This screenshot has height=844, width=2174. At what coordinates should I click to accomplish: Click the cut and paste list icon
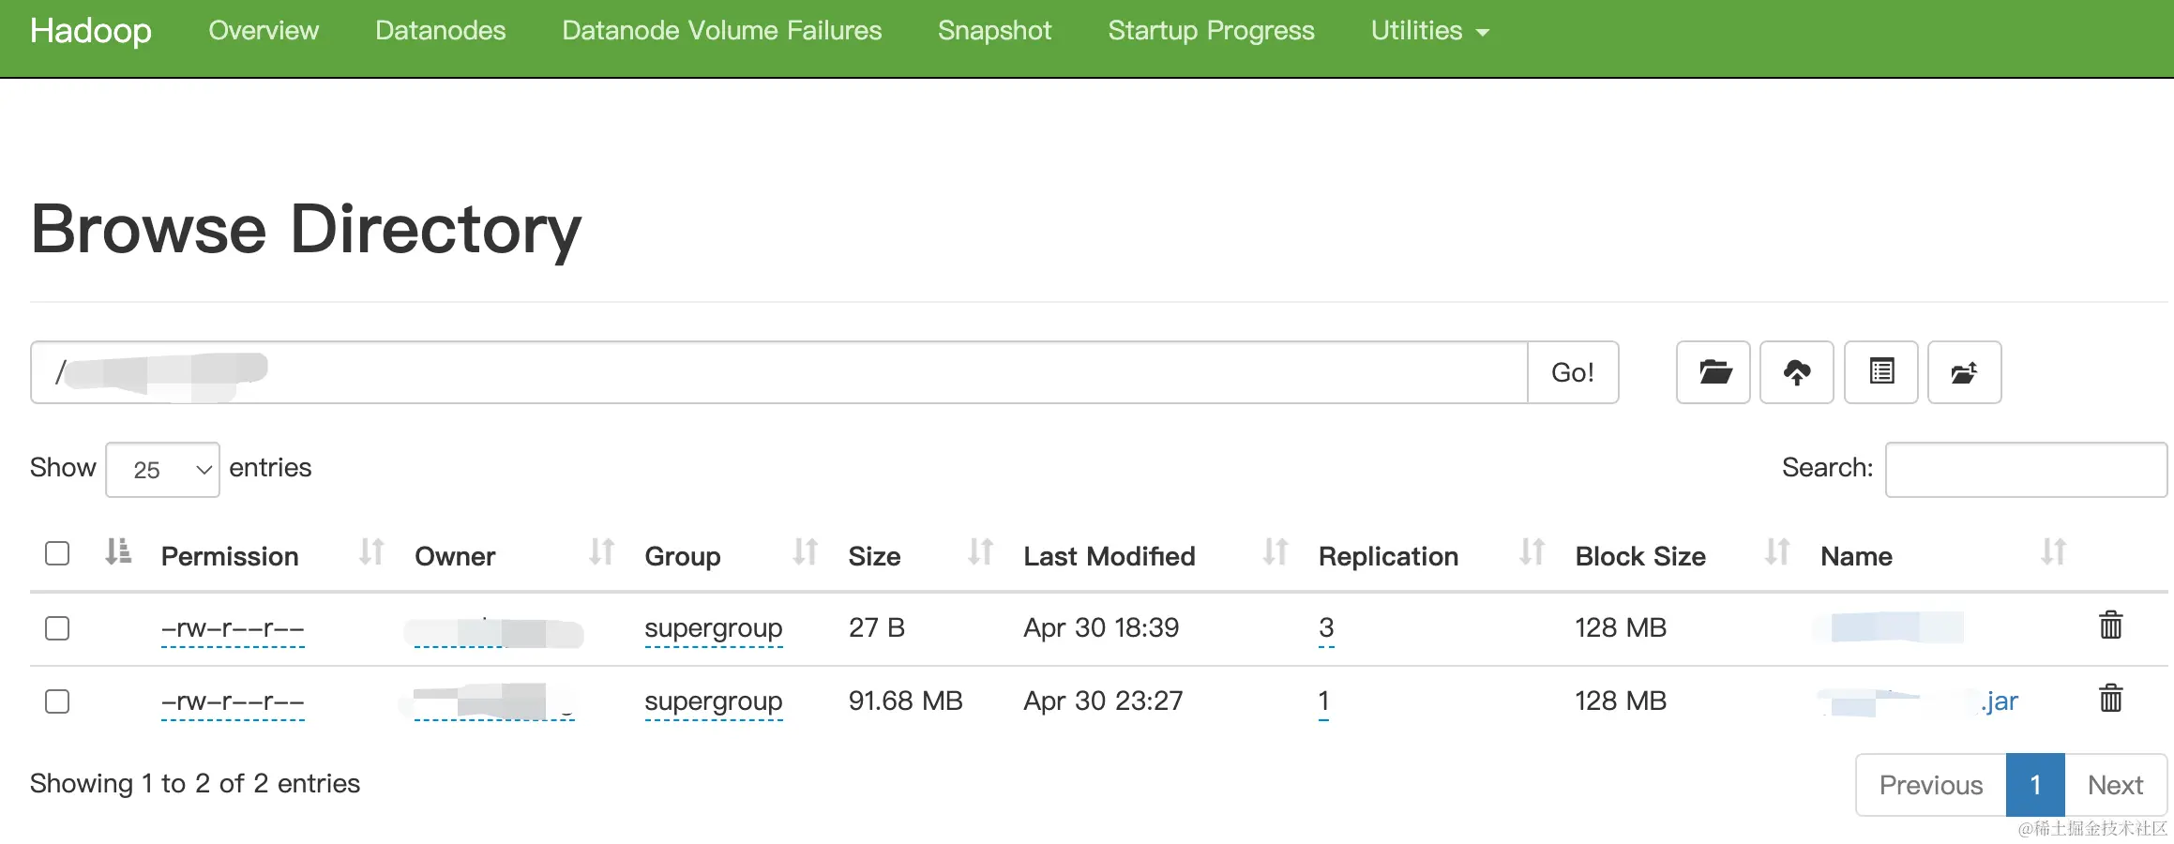pyautogui.click(x=1880, y=372)
